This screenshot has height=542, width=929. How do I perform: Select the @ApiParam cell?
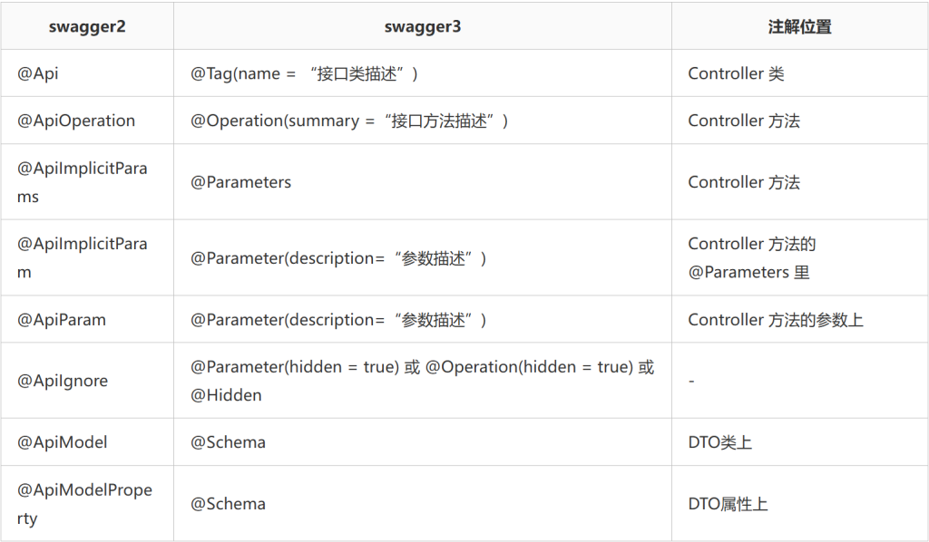[87, 320]
